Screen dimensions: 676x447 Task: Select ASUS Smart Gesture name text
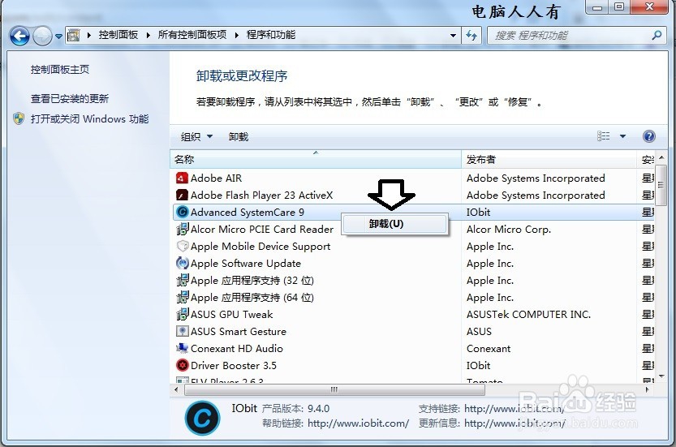(x=239, y=332)
